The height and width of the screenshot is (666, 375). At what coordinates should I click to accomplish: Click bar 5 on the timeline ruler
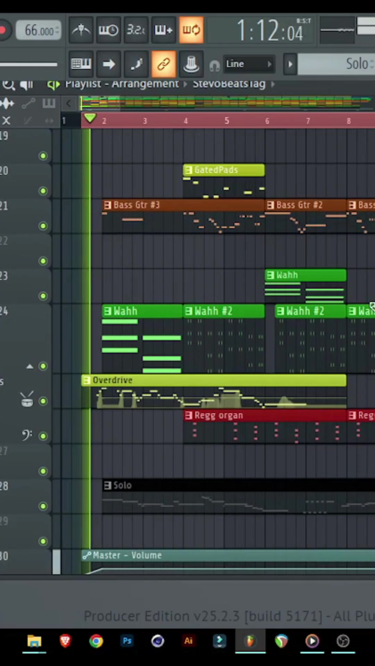(x=227, y=121)
